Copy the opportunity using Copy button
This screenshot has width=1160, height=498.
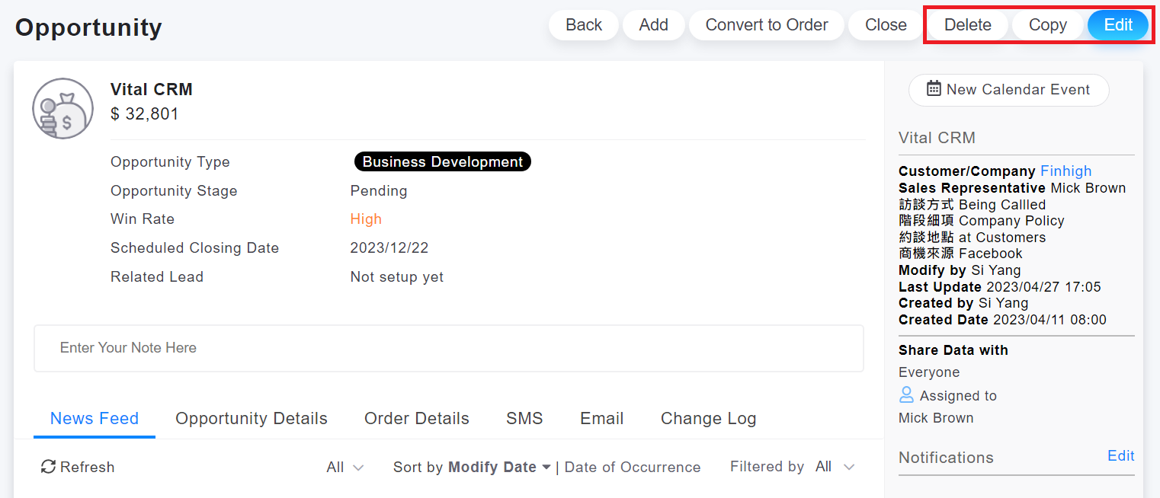[1047, 25]
